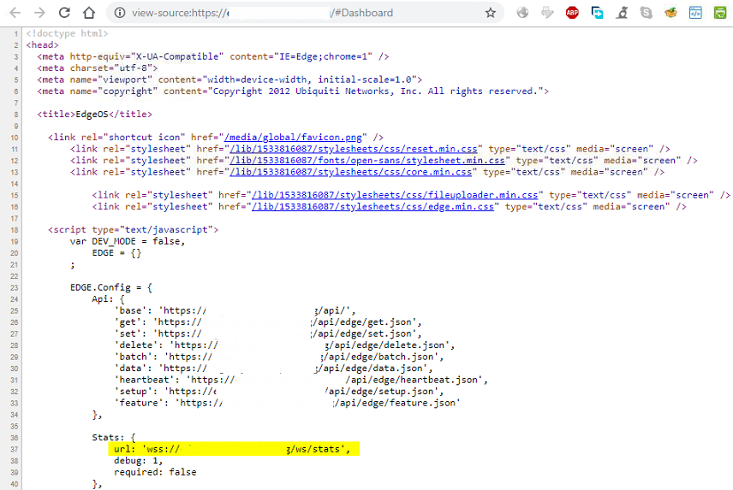Focus the view-source address bar

304,13
